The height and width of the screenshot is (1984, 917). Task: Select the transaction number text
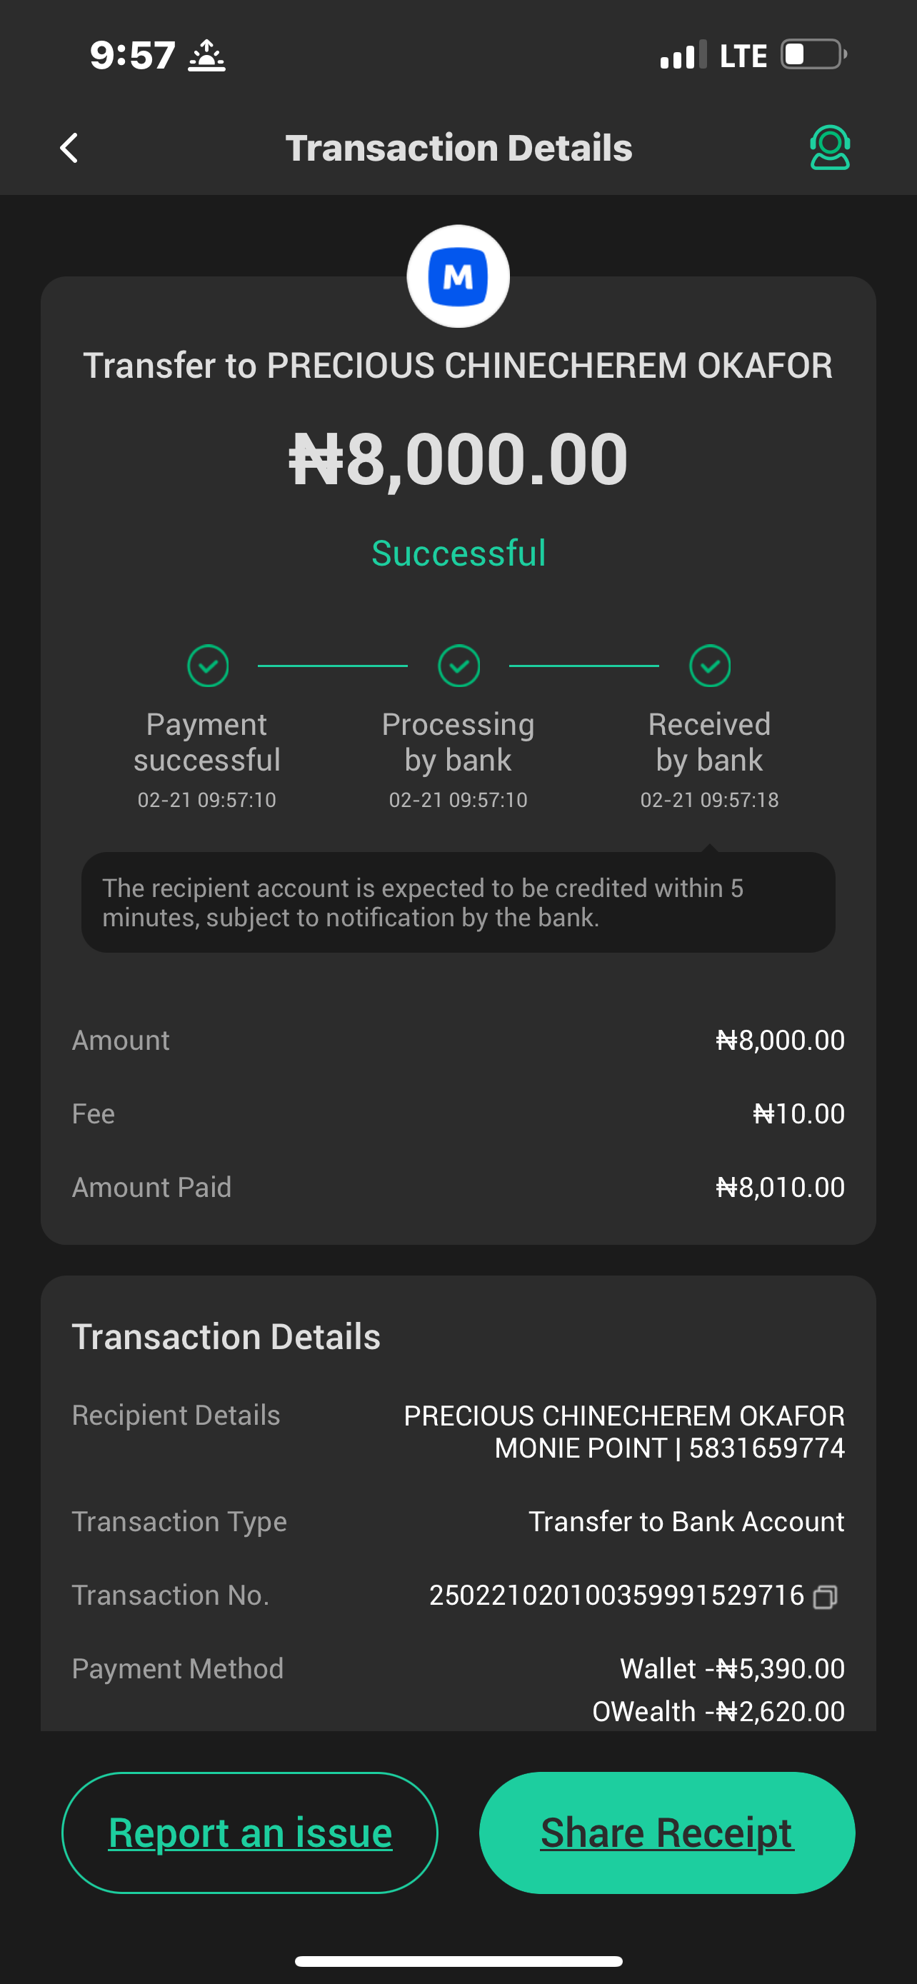pyautogui.click(x=616, y=1595)
